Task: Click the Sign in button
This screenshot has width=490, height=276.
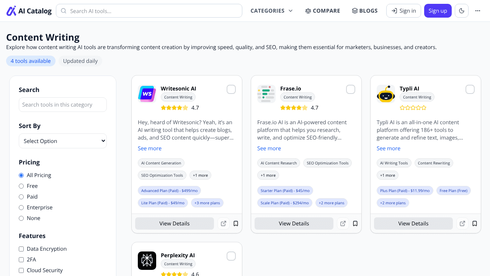Action: (403, 11)
